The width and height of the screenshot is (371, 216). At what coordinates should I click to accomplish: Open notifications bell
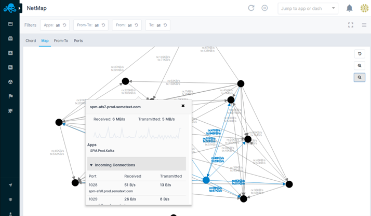click(x=349, y=8)
